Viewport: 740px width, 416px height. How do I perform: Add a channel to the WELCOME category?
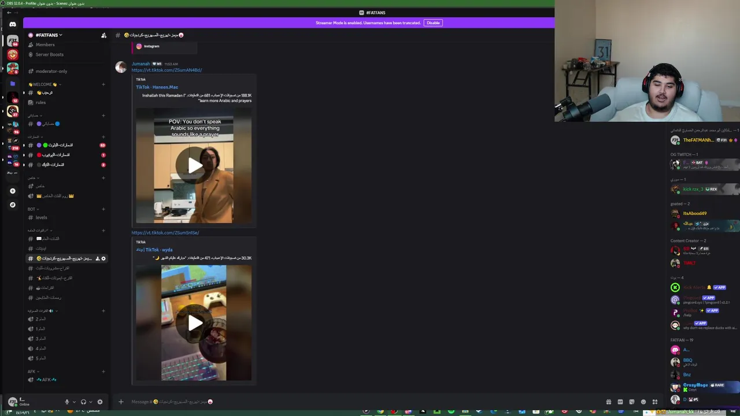coord(103,84)
